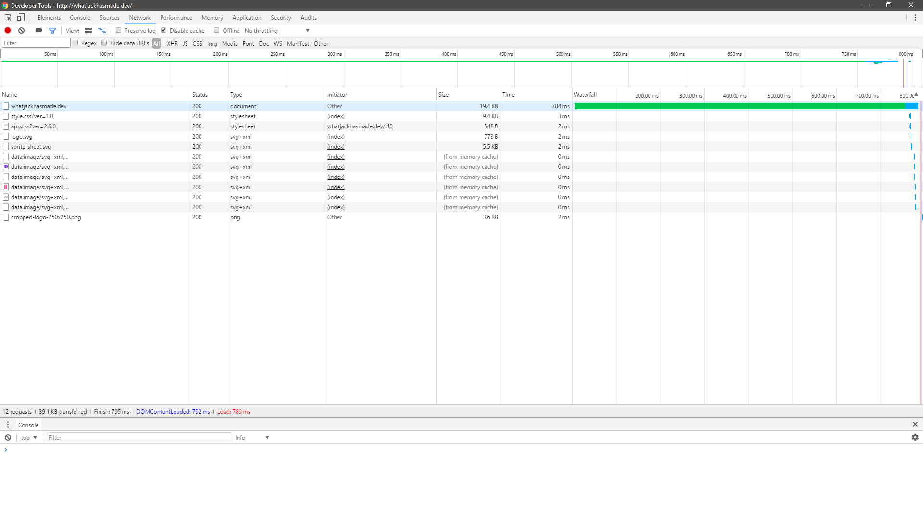Stop recording network log
This screenshot has height=505, width=923.
pos(8,30)
